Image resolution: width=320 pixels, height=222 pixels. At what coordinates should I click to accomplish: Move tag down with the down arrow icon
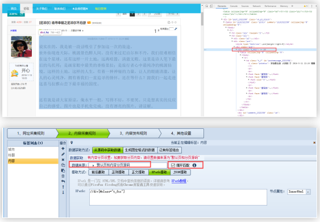(63, 192)
